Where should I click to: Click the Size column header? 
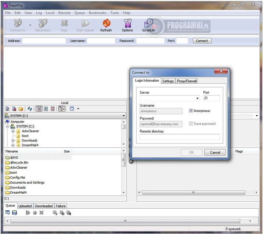(x=60, y=151)
